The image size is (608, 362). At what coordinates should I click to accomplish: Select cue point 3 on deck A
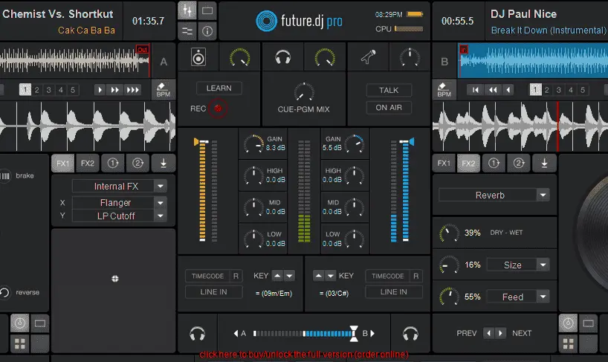point(48,90)
